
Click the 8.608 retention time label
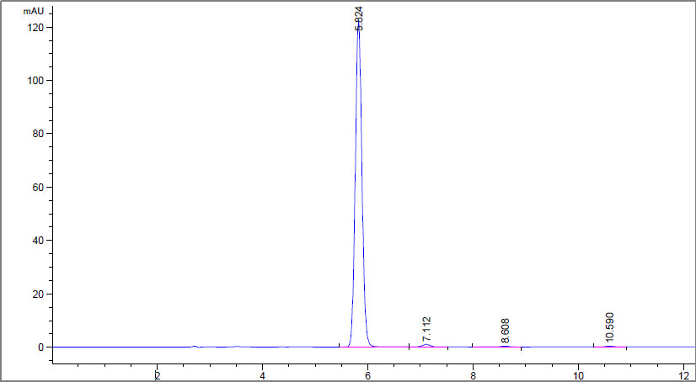pyautogui.click(x=506, y=331)
